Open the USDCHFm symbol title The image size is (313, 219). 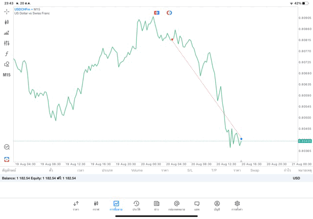27,9
